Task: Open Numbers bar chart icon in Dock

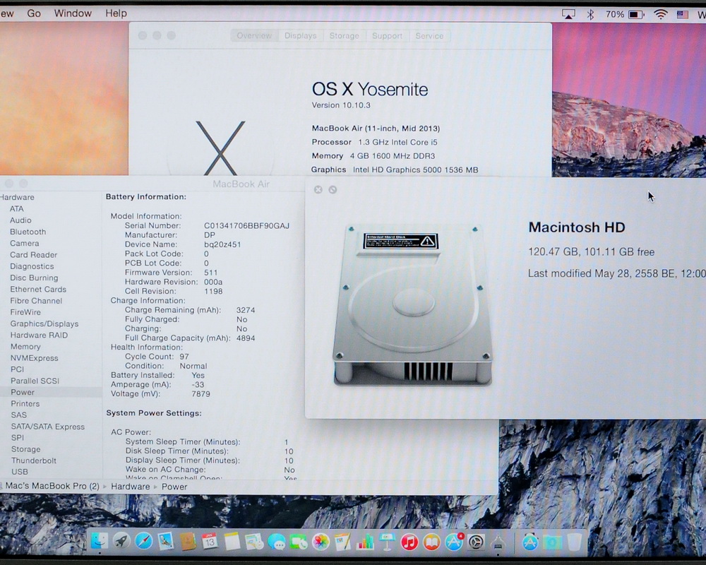Action: 365,542
